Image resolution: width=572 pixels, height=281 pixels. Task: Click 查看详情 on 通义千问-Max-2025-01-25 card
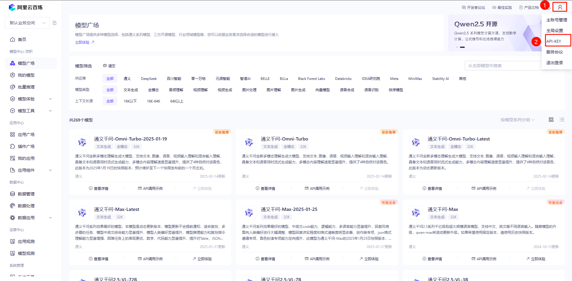click(265, 259)
